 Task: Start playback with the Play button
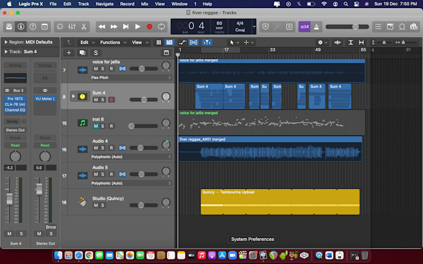point(137,27)
